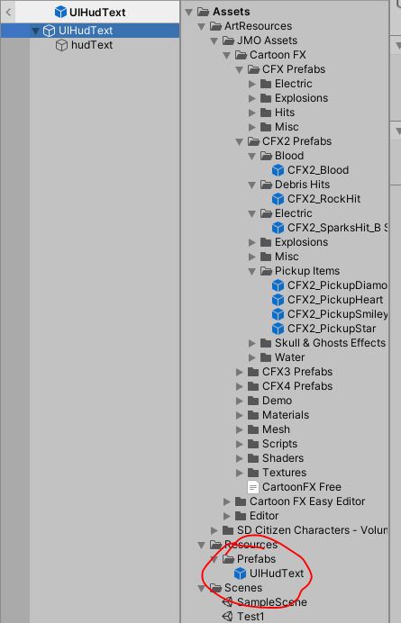
Task: Select the CFX2_PickupHeart prefab icon
Action: 278,300
